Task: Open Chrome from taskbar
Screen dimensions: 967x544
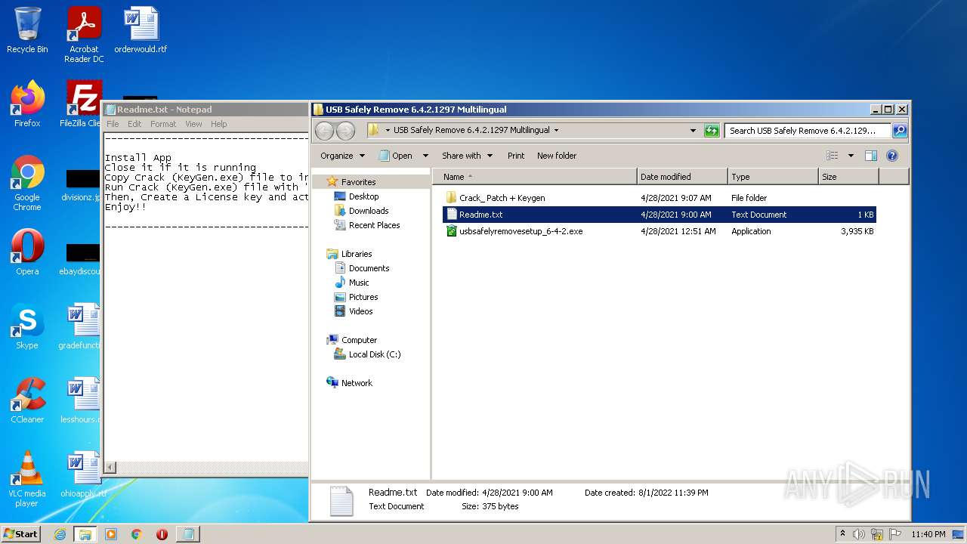Action: tap(137, 534)
